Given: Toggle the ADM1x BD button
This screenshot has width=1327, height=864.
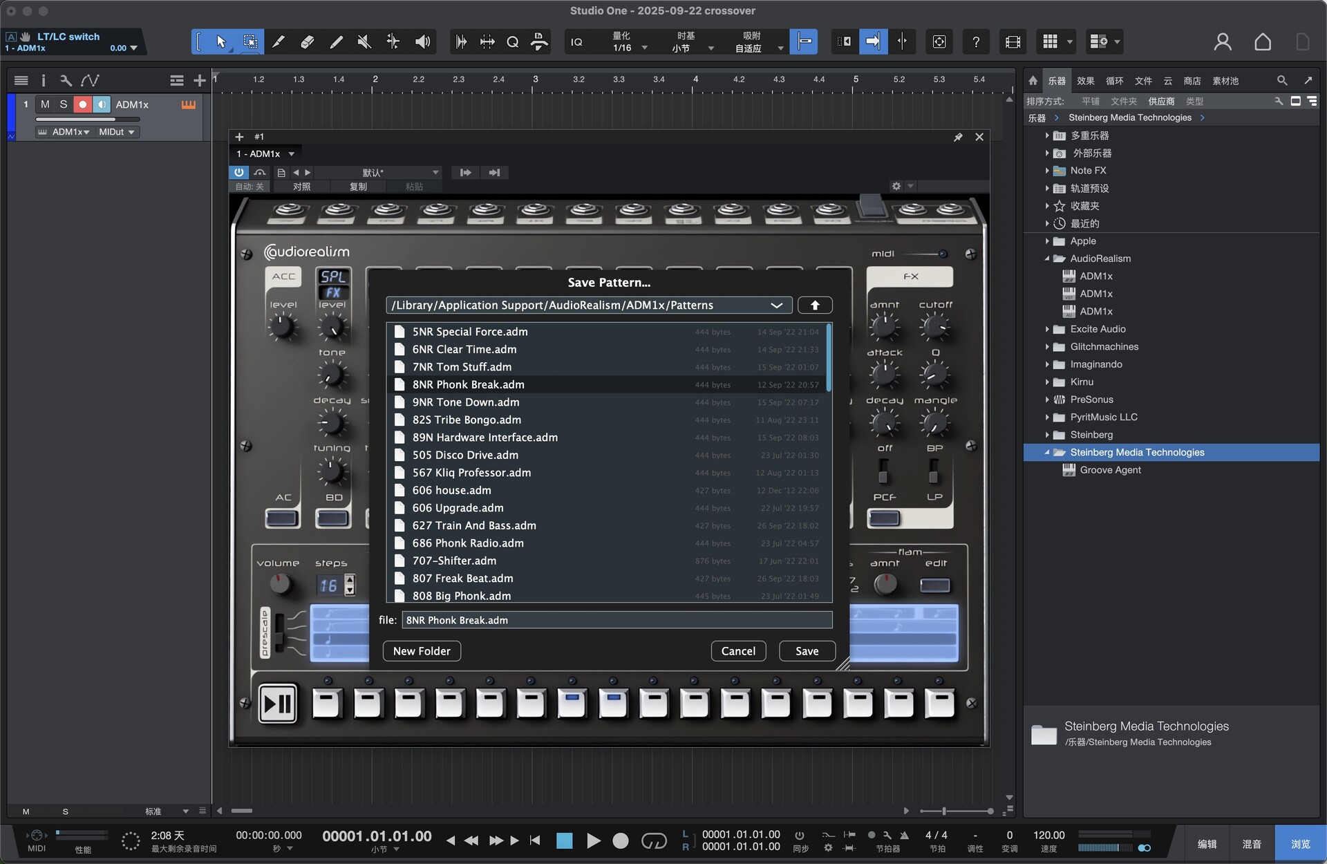Looking at the screenshot, I should [332, 518].
